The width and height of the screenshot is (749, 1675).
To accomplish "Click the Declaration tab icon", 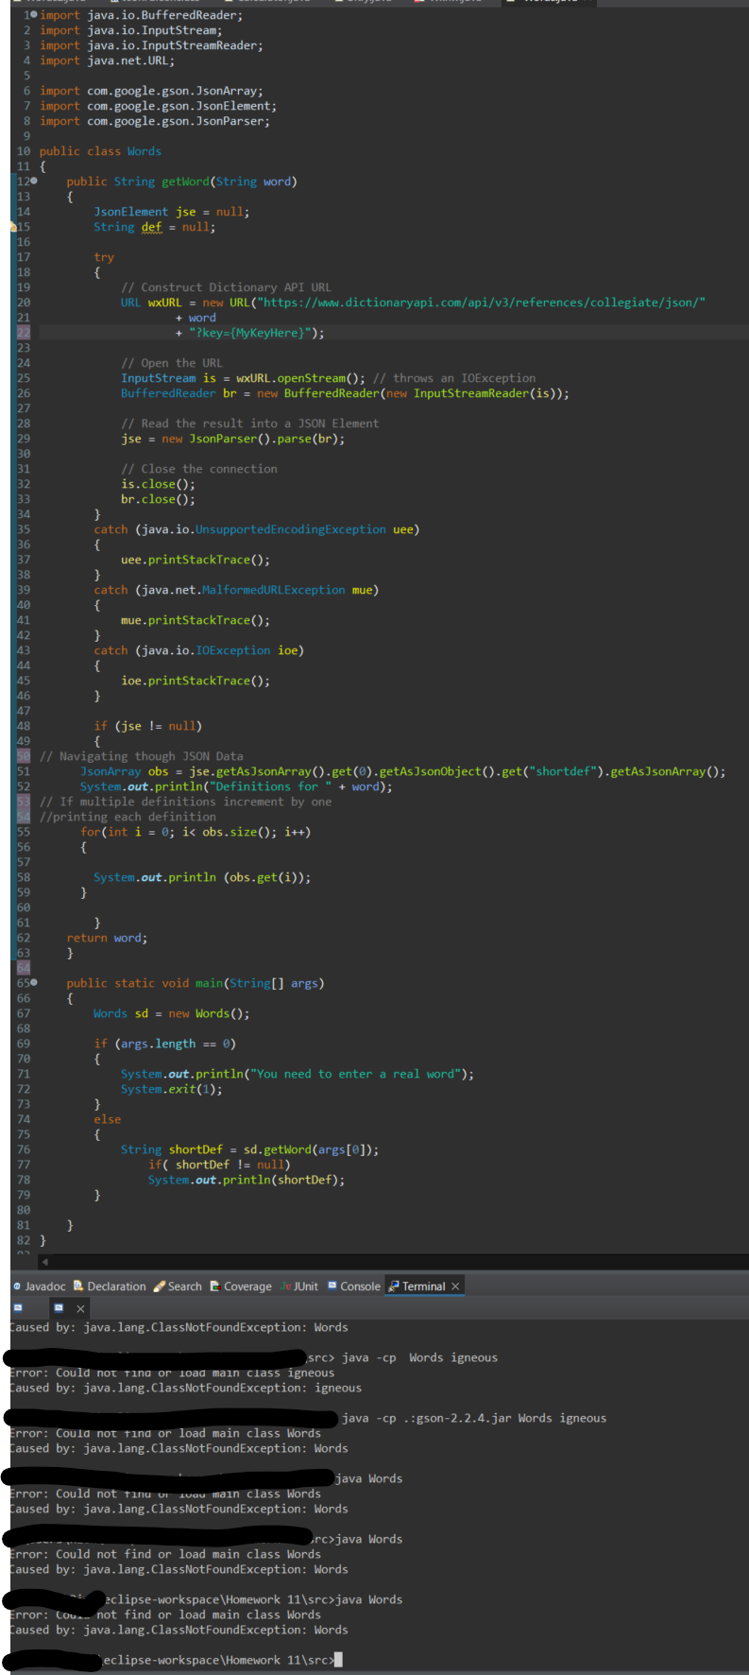I will (x=78, y=1286).
